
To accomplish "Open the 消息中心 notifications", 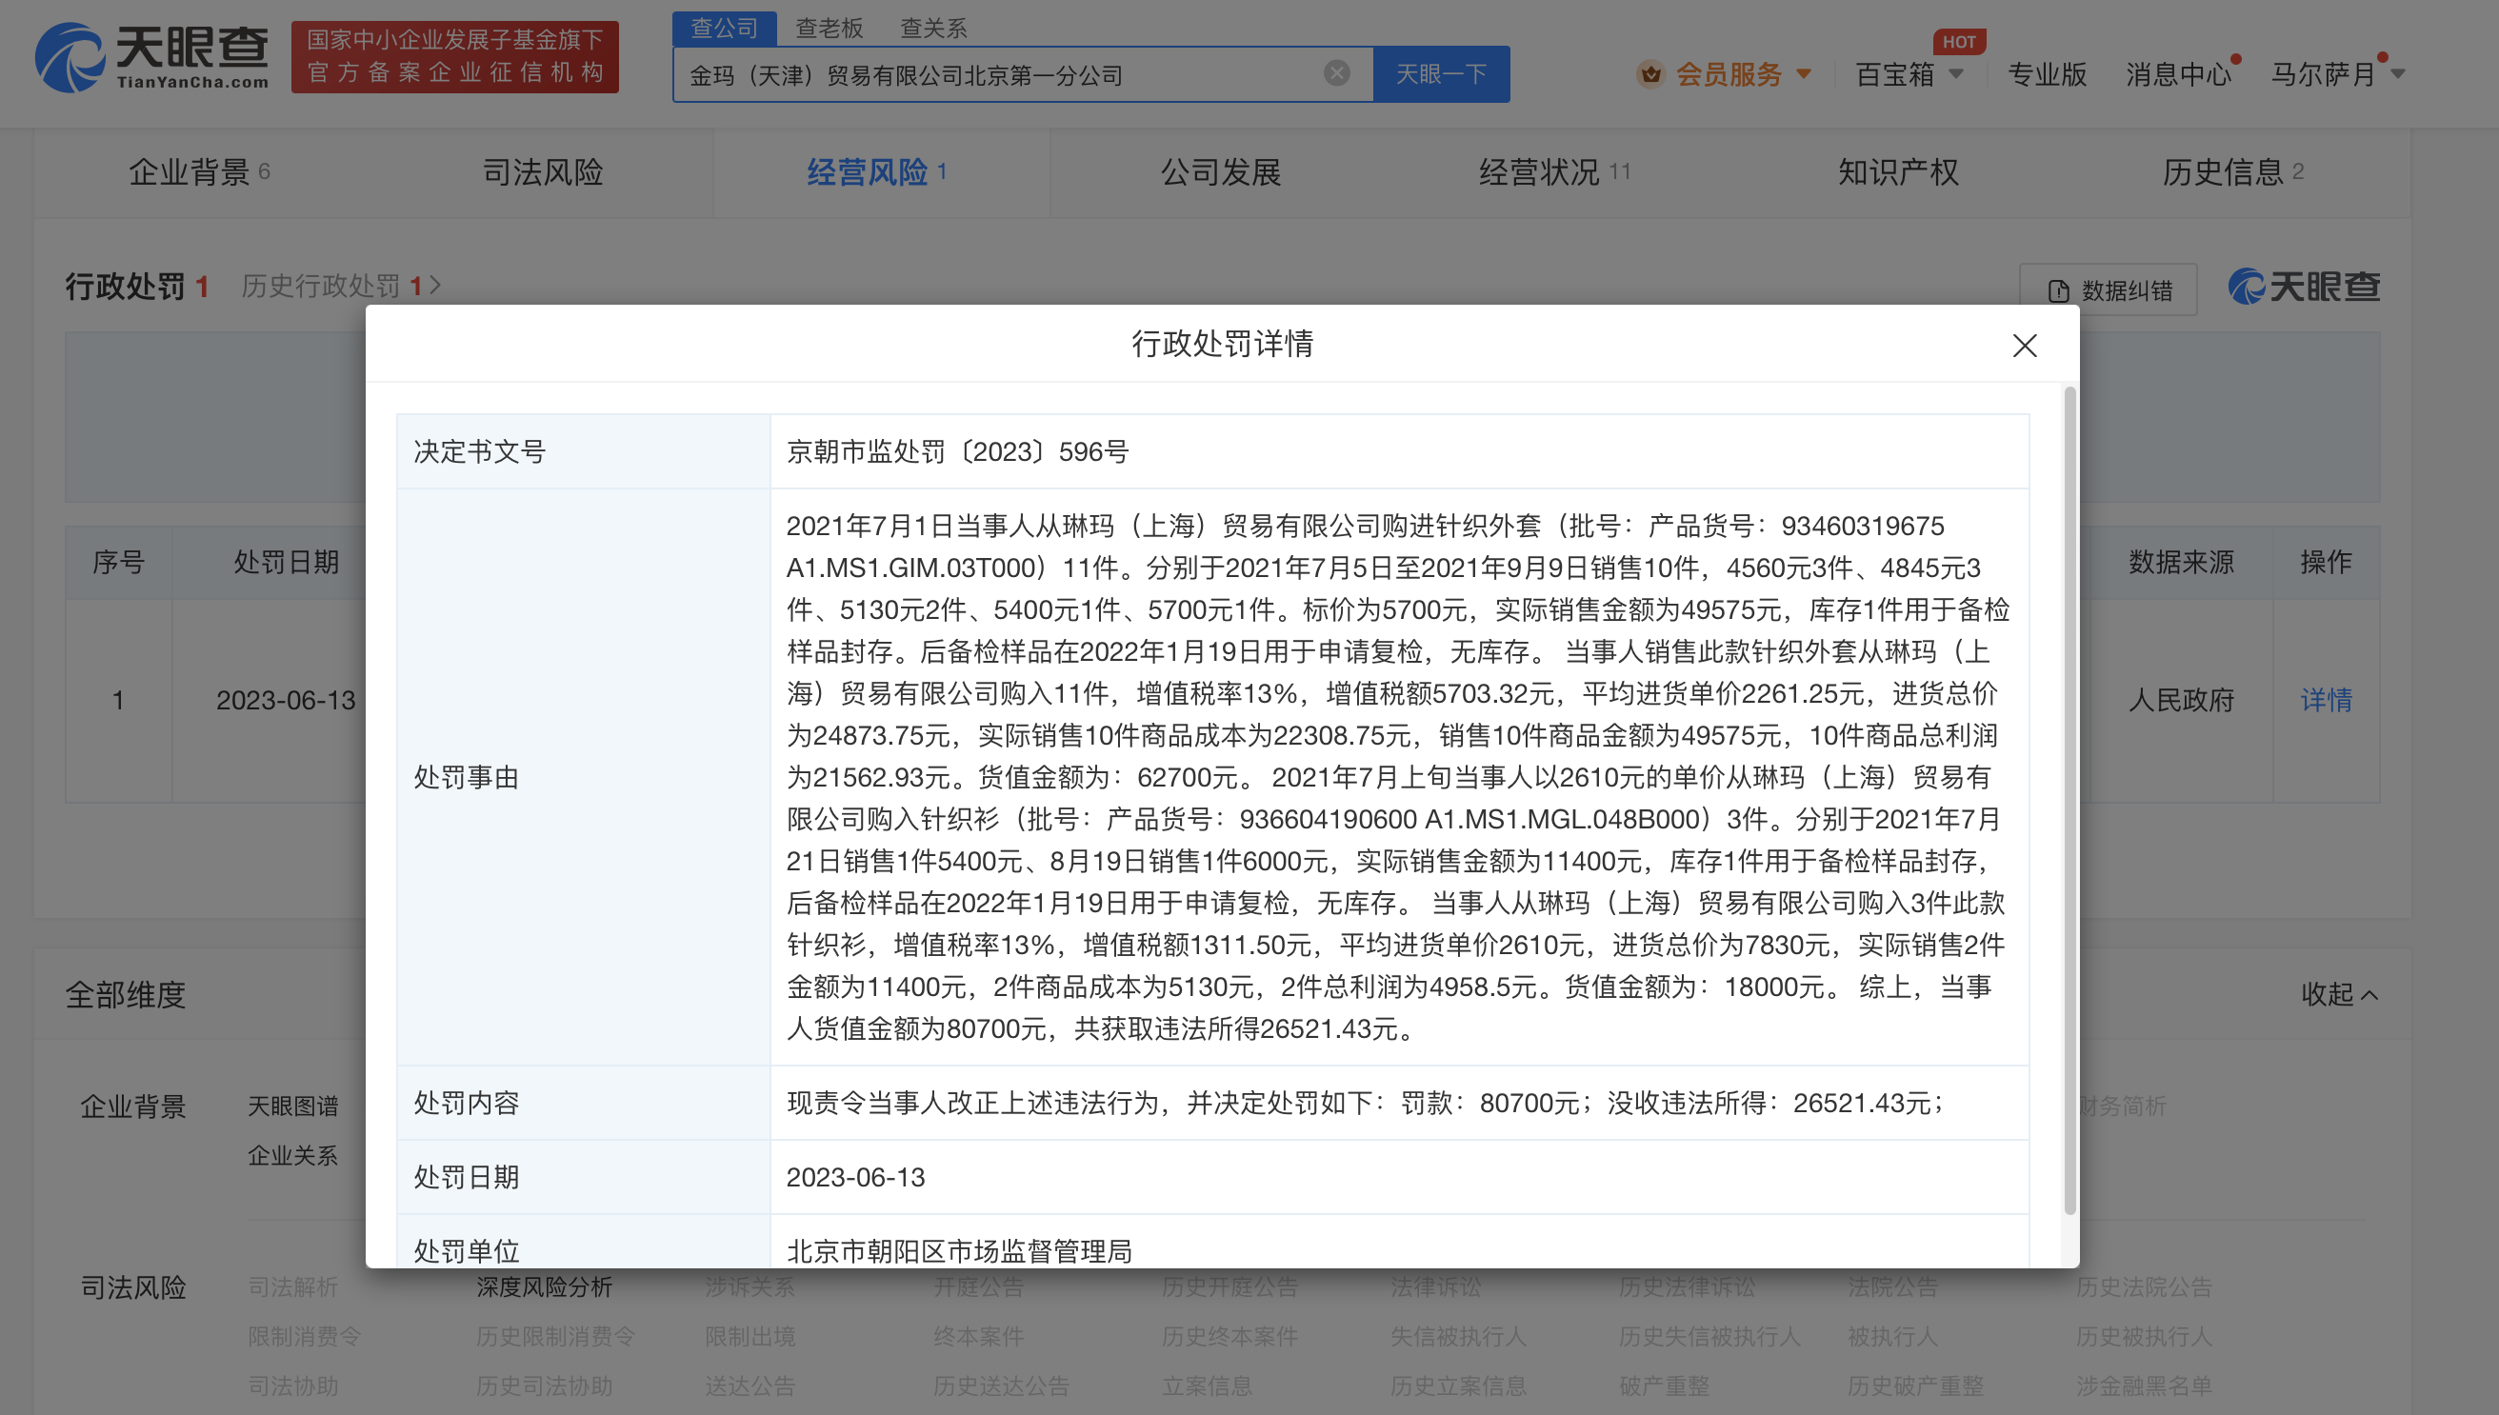I will pos(2177,74).
